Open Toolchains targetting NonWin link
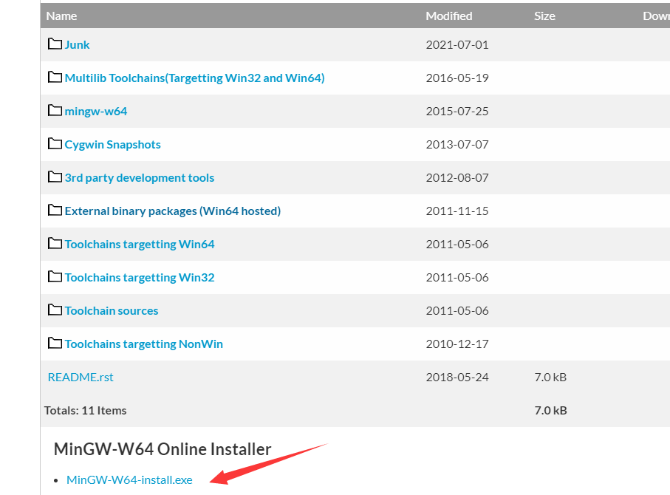This screenshot has height=495, width=670. pos(143,344)
